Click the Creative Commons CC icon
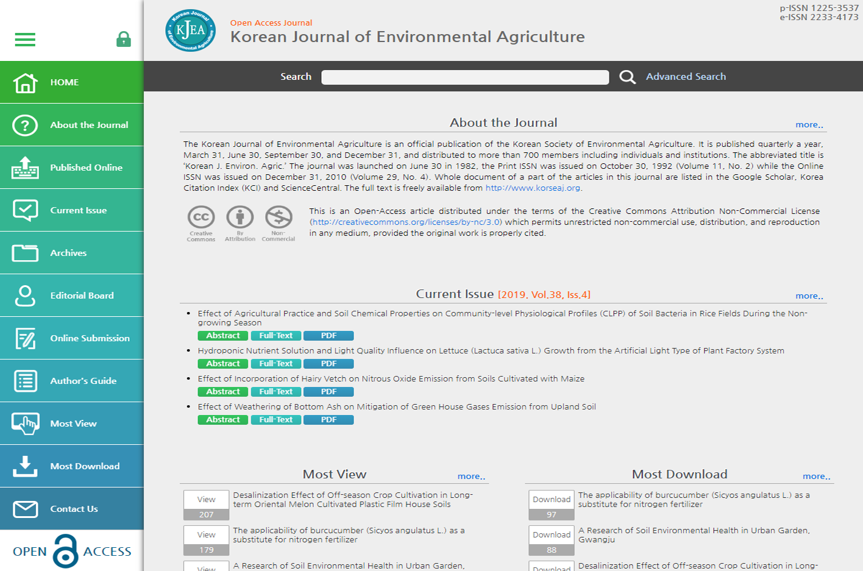 (201, 218)
